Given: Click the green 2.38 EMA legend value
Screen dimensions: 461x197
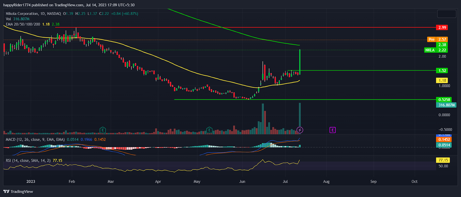Looking at the screenshot, I should (56, 24).
